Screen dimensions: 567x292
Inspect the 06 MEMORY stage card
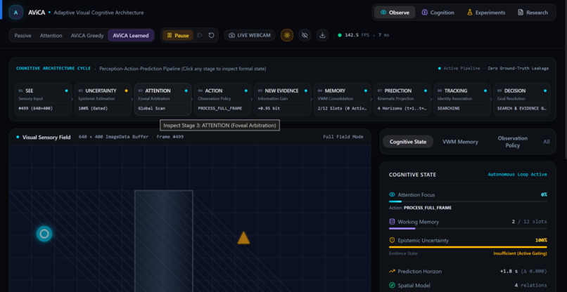[x=343, y=99]
